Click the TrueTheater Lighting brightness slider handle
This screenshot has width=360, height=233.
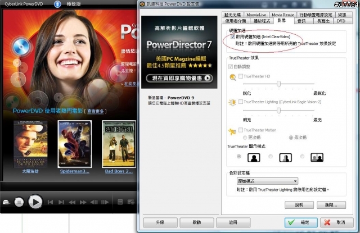click(x=278, y=111)
